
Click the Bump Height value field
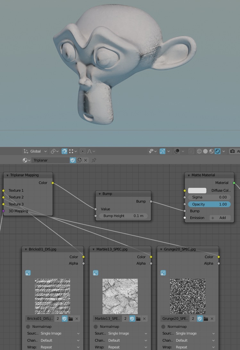coord(123,216)
